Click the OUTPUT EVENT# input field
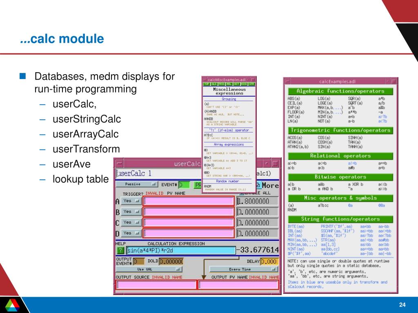Image resolution: width=418 pixels, height=313 pixels. point(139,262)
